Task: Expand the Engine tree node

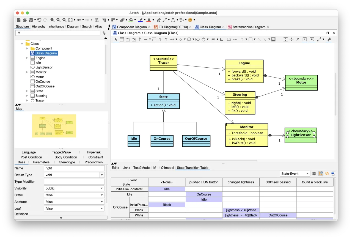Action: [27, 58]
